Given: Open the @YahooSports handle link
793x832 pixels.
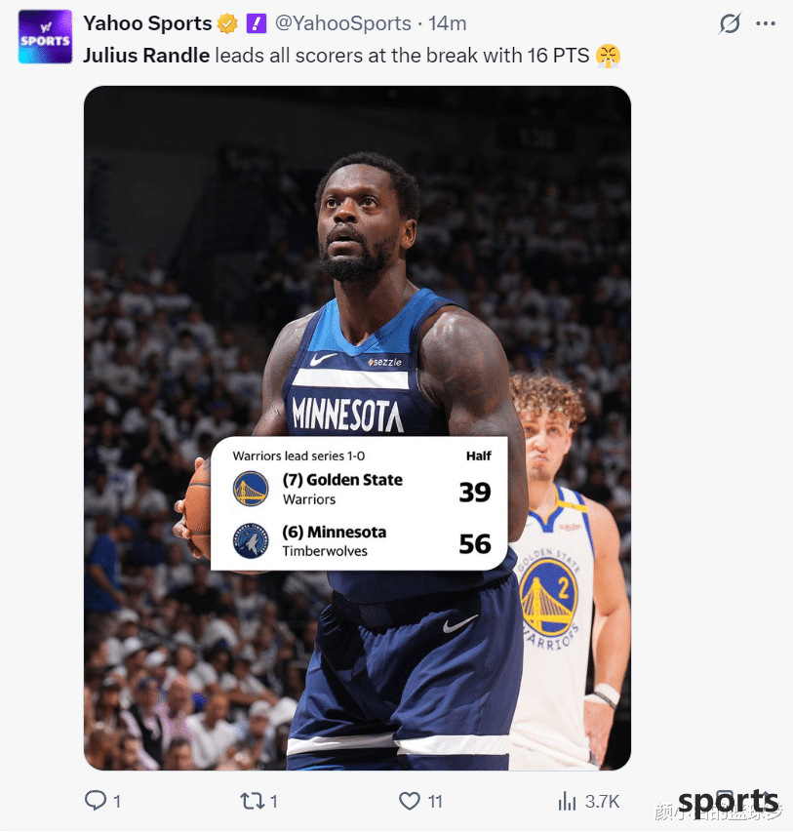Looking at the screenshot, I should pyautogui.click(x=343, y=23).
